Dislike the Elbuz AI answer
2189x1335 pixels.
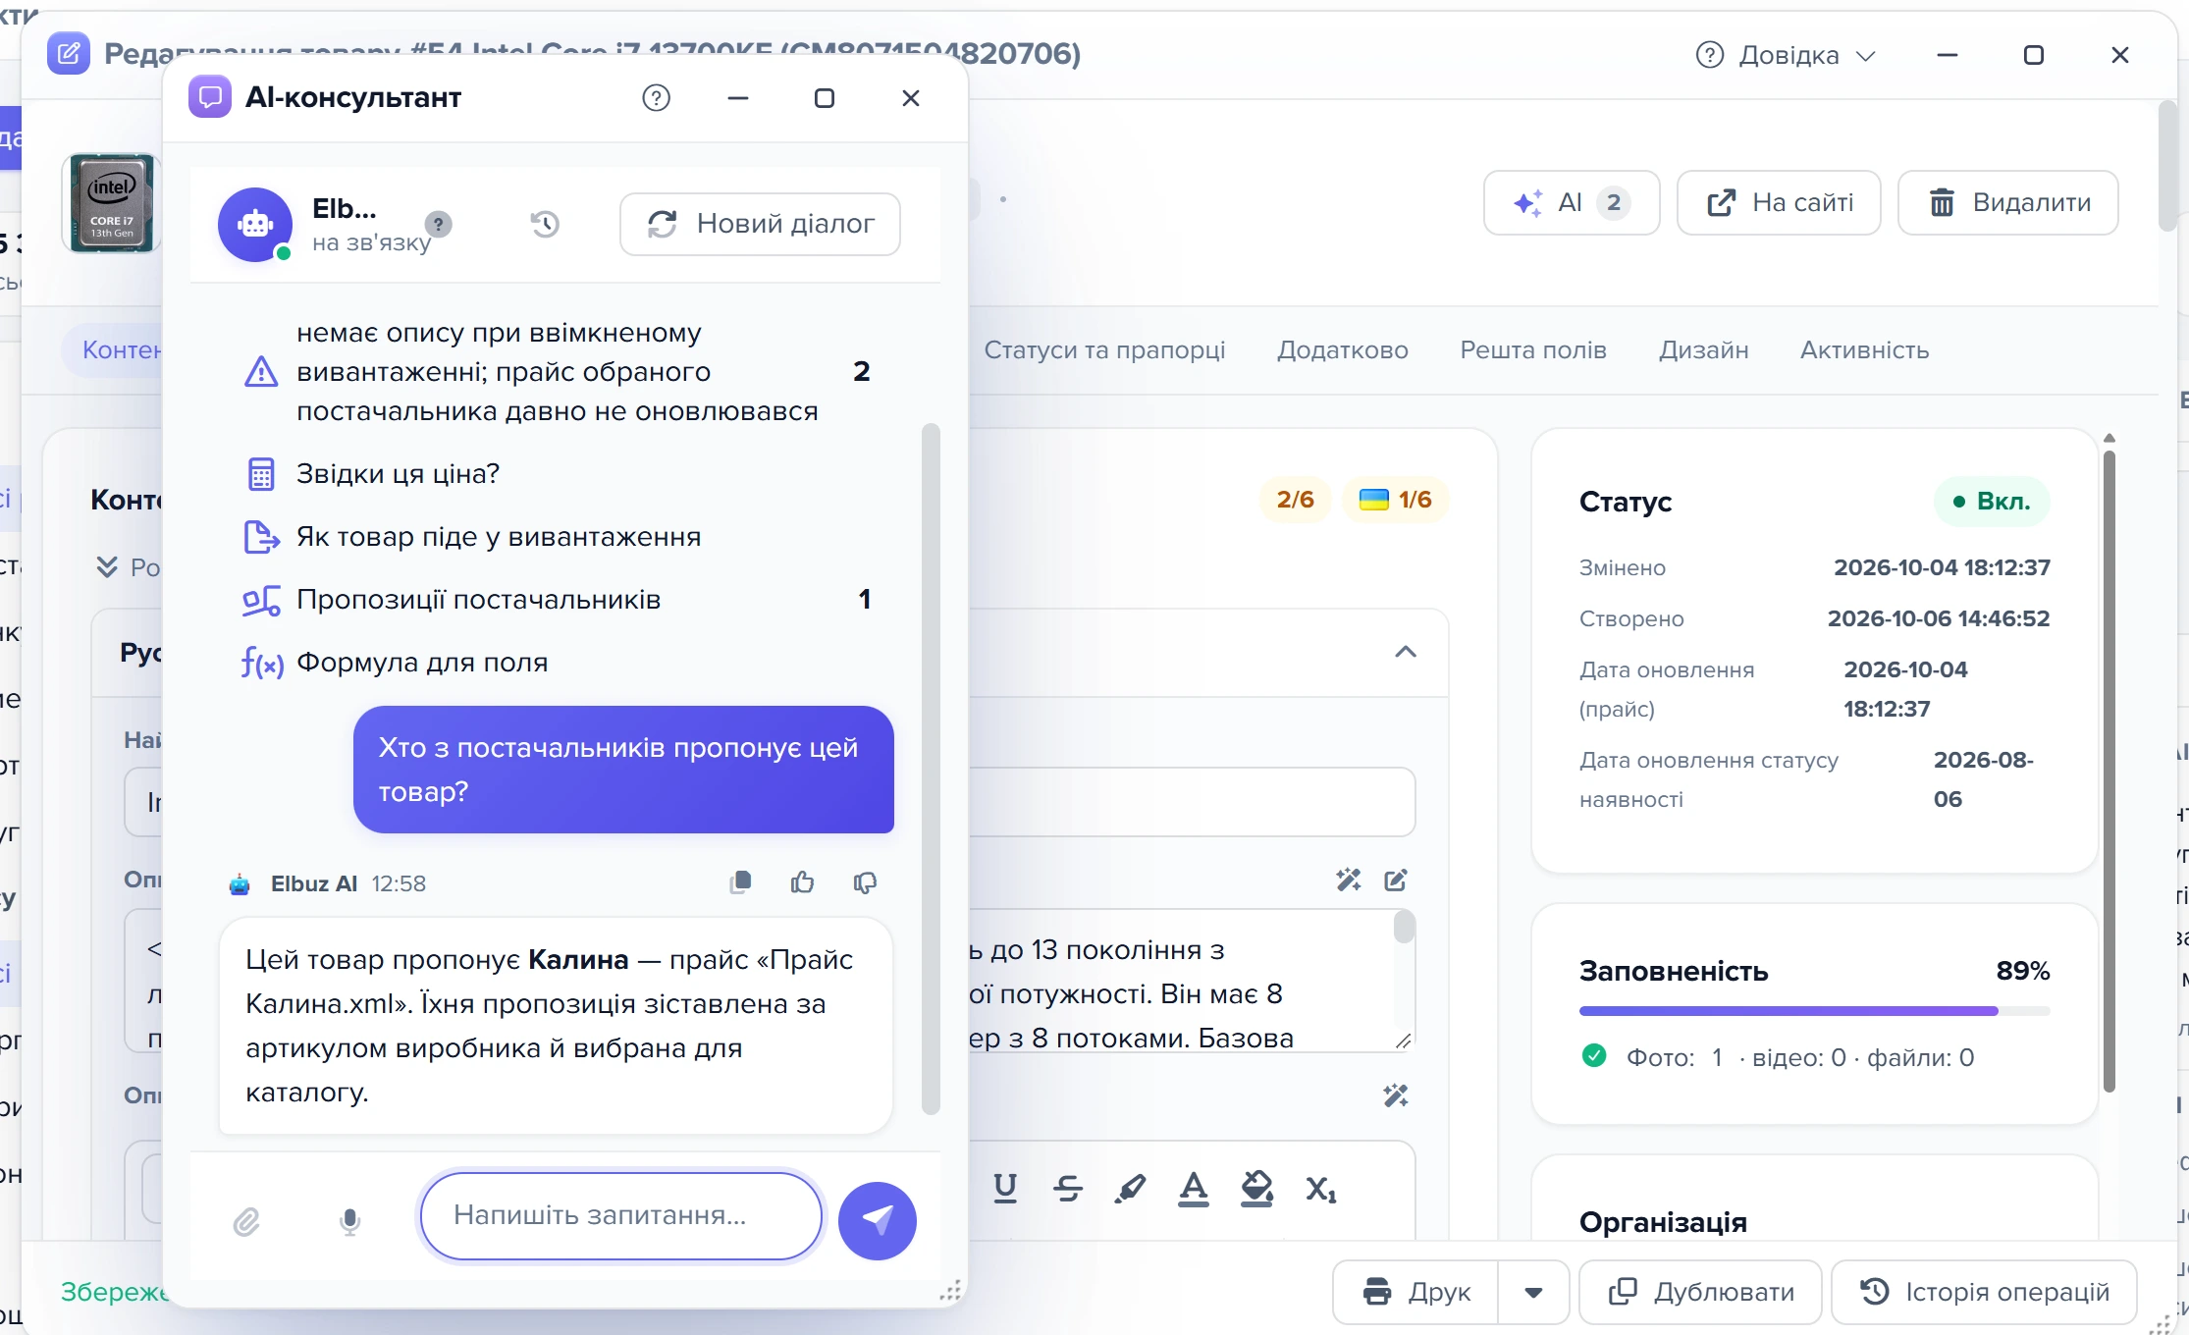tap(865, 882)
